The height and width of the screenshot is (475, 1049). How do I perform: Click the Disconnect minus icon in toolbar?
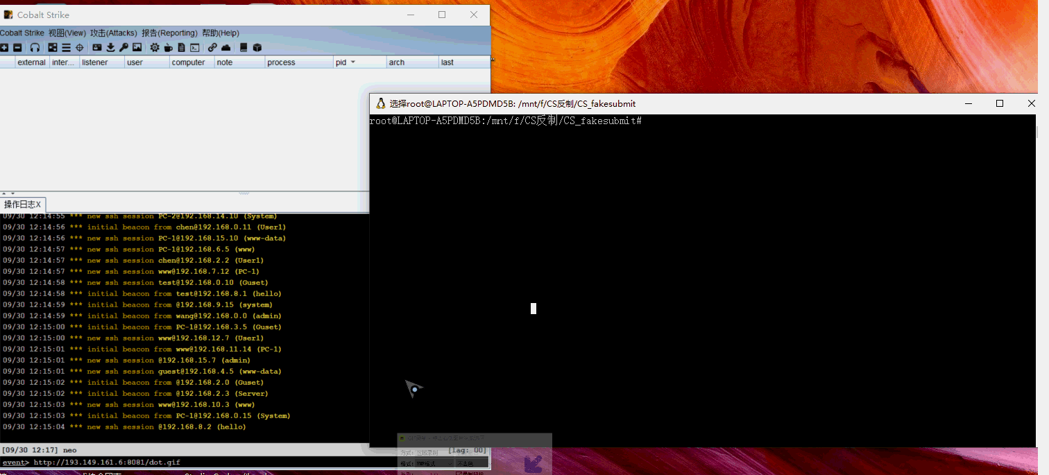[17, 48]
